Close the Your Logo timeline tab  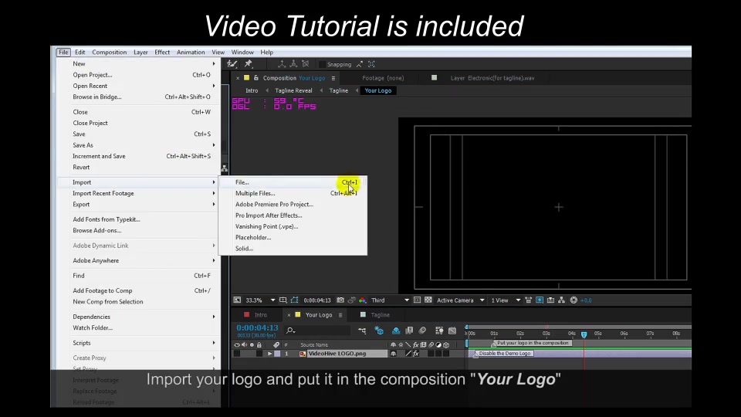289,315
